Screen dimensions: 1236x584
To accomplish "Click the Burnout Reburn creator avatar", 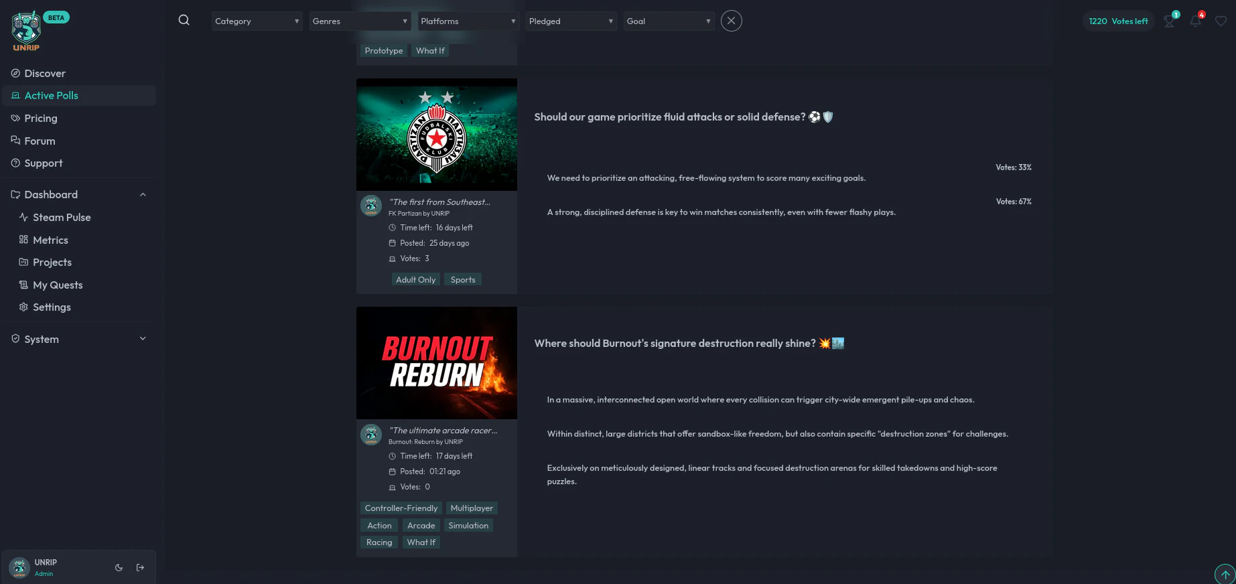I will pyautogui.click(x=371, y=434).
